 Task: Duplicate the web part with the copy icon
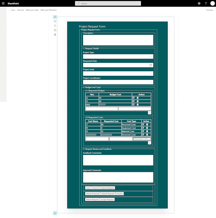click(55, 30)
